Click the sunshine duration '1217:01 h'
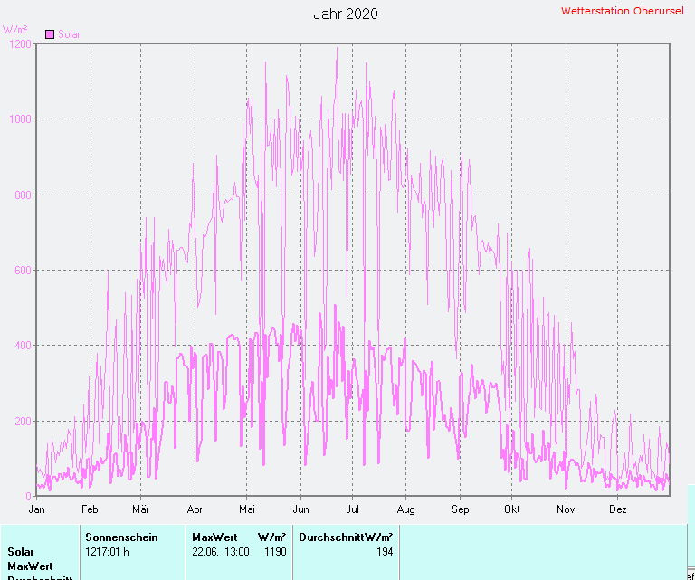This screenshot has height=580, width=695. click(x=108, y=552)
